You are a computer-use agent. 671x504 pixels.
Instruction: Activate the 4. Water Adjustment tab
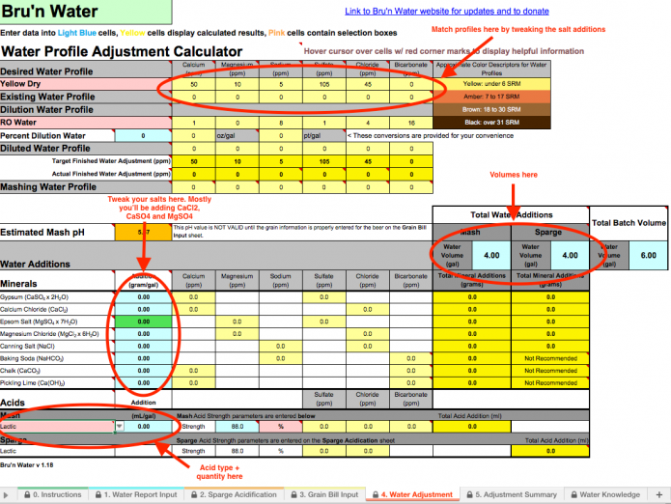coord(412,494)
